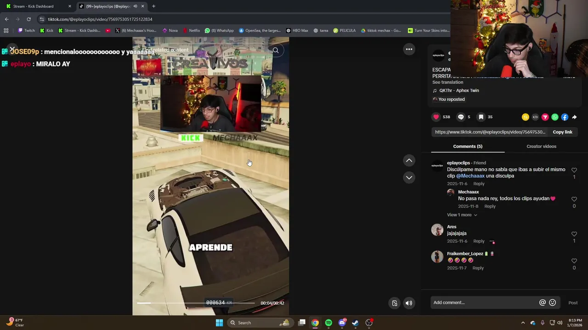588x330 pixels.
Task: Go to previous video with the up arrow
Action: [409, 160]
